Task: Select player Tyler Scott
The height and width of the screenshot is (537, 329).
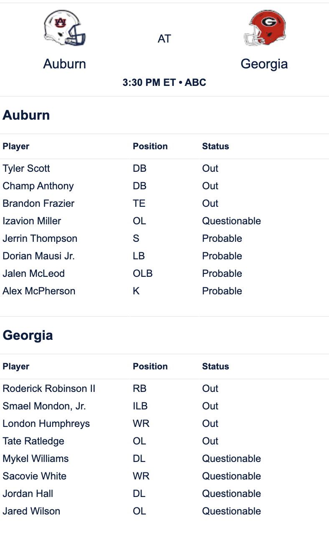Action: (x=26, y=168)
